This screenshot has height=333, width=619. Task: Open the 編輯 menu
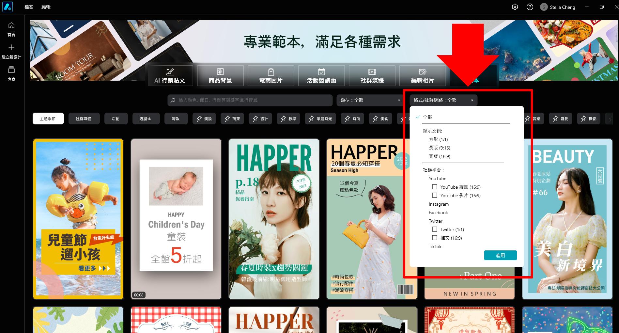[46, 7]
